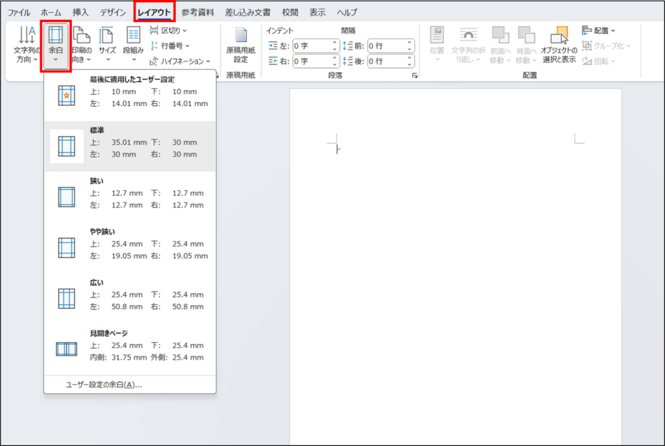Viewport: 665px width, 446px height.
Task: Open the 表示 tab
Action: click(x=317, y=12)
